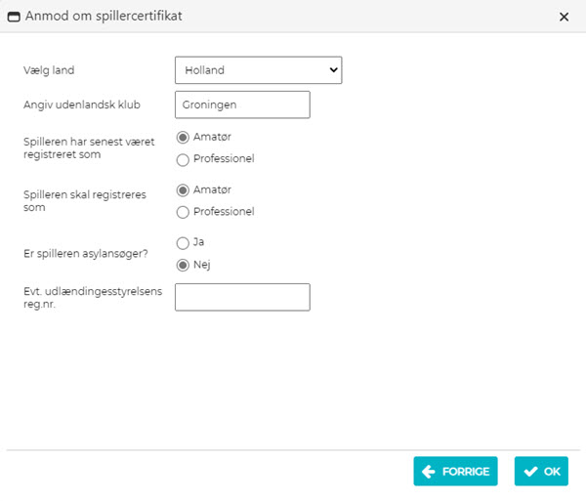
Task: Select Amatør for last registered status
Action: [183, 138]
